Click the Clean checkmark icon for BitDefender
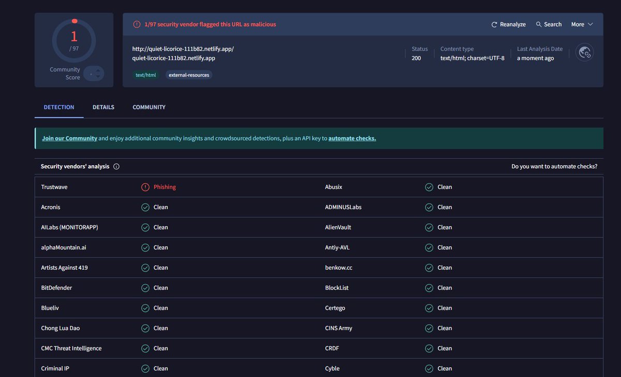Screen dimensions: 621x377 (x=145, y=288)
